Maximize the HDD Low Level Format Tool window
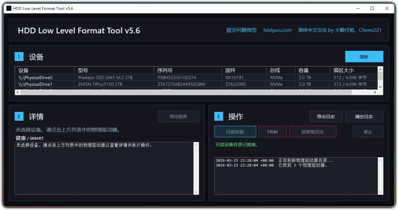 click(372, 9)
